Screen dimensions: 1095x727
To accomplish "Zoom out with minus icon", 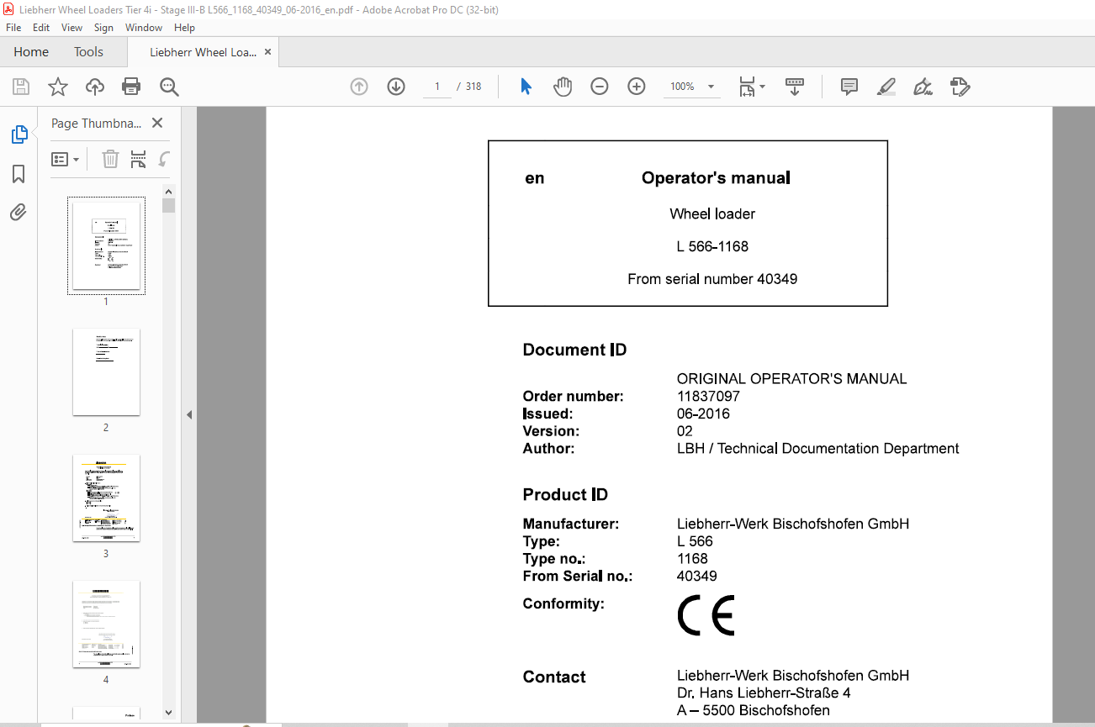I will click(x=600, y=87).
